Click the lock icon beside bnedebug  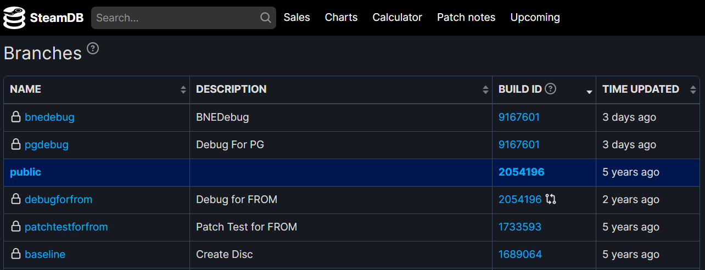click(16, 117)
